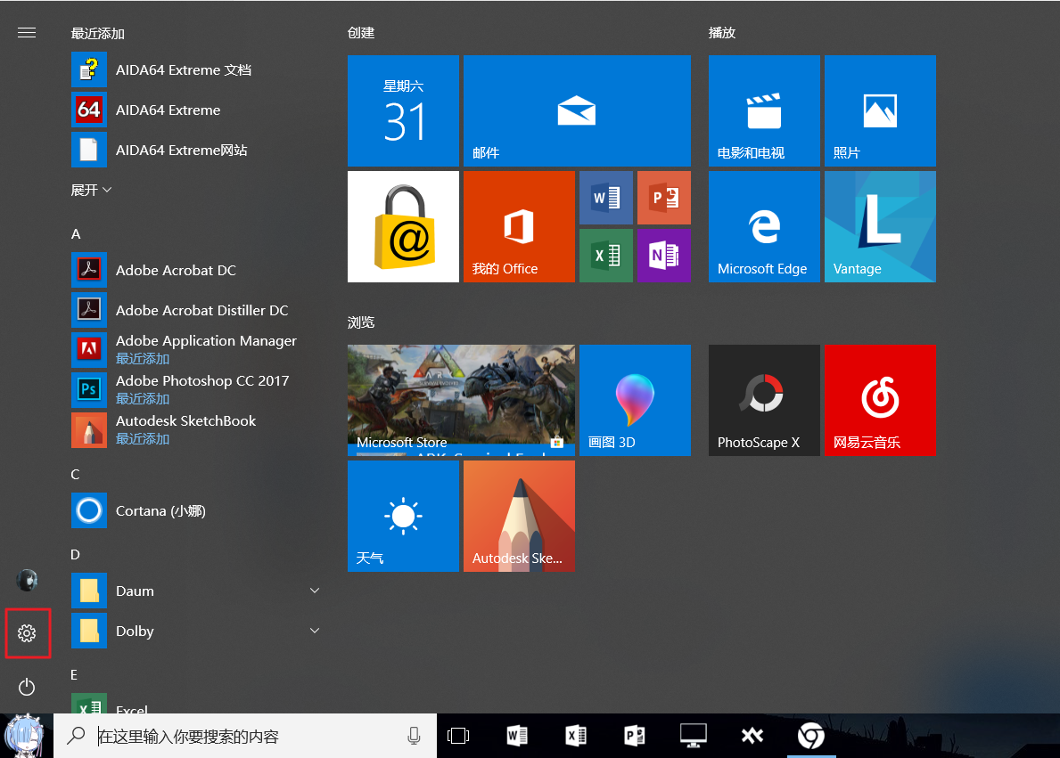Open 我的 Office tile

[x=519, y=226]
